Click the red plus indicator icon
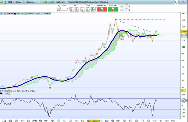Image resolution: width=188 pixels, height=122 pixels. (x=2, y=14)
